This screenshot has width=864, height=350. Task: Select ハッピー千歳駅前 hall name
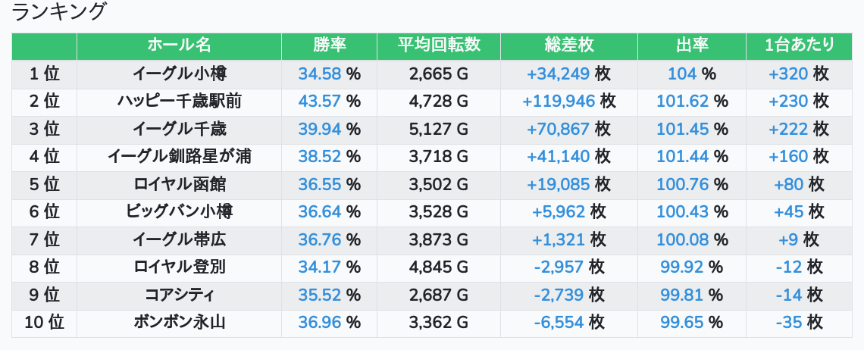pyautogui.click(x=179, y=102)
